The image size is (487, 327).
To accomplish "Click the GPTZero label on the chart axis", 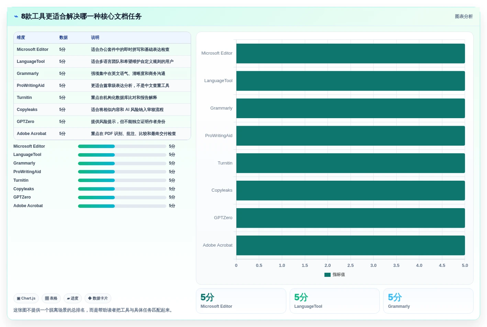I will point(223,218).
